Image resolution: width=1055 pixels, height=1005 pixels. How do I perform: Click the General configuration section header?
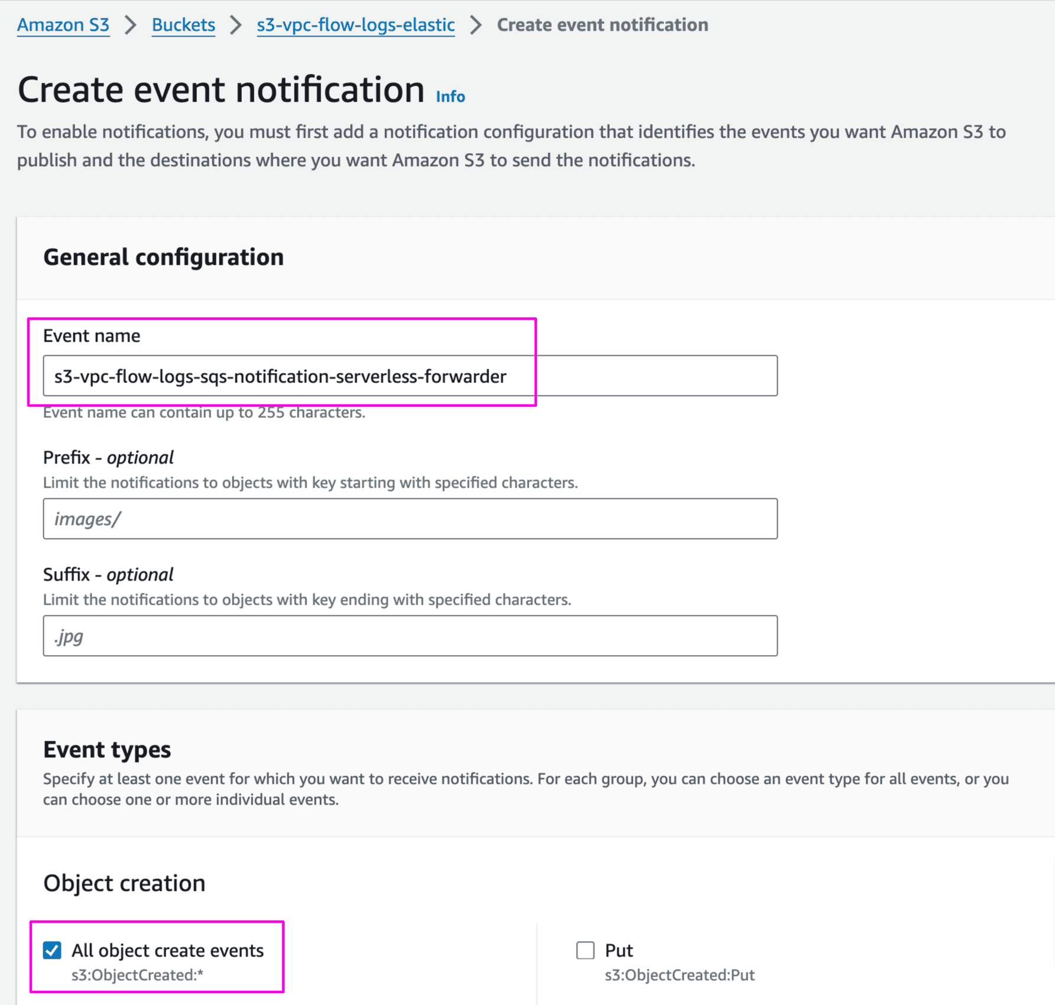click(163, 257)
